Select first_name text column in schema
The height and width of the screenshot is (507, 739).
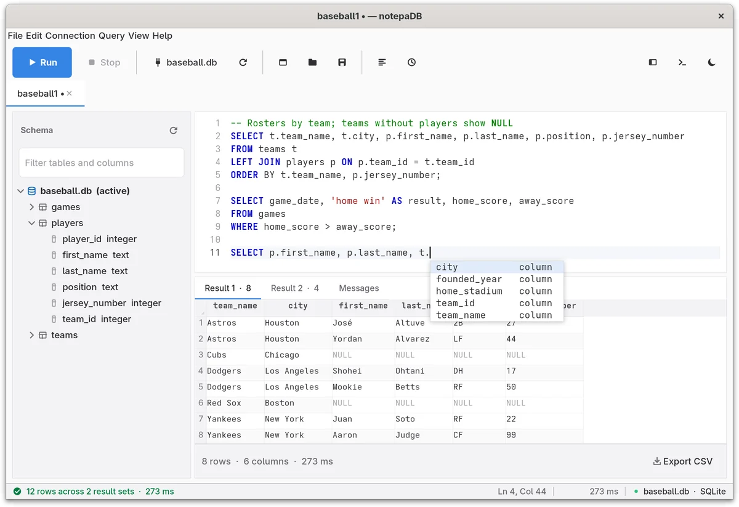[95, 255]
